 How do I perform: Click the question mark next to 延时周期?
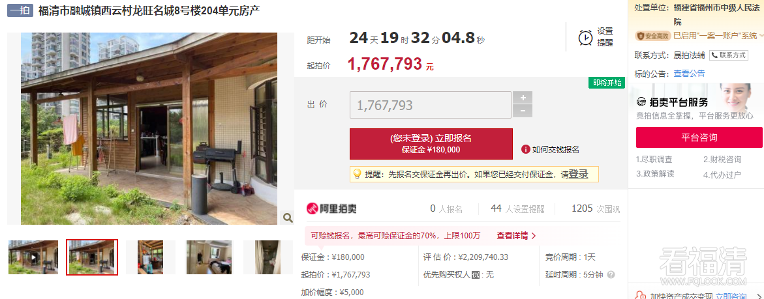click(611, 275)
